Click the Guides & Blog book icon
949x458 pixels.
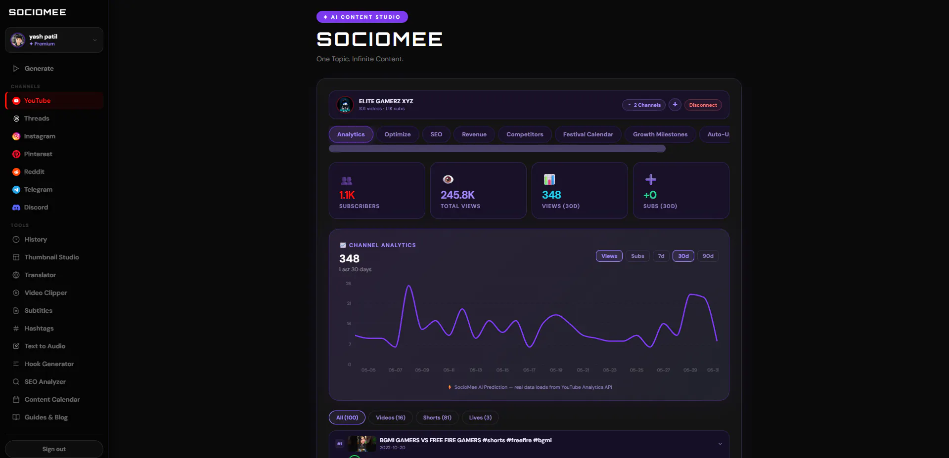click(16, 417)
